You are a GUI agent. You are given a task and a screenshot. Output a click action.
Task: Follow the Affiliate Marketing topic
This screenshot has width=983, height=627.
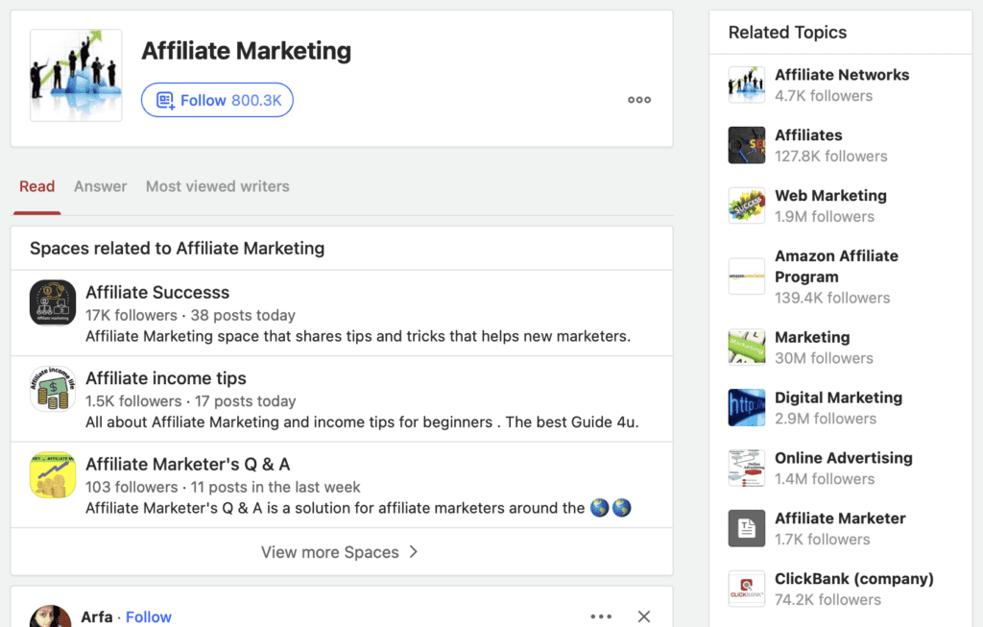click(217, 100)
